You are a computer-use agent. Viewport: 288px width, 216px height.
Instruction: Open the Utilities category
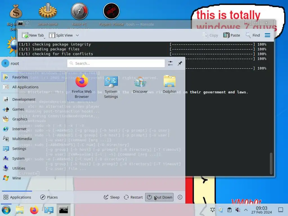pyautogui.click(x=33, y=168)
